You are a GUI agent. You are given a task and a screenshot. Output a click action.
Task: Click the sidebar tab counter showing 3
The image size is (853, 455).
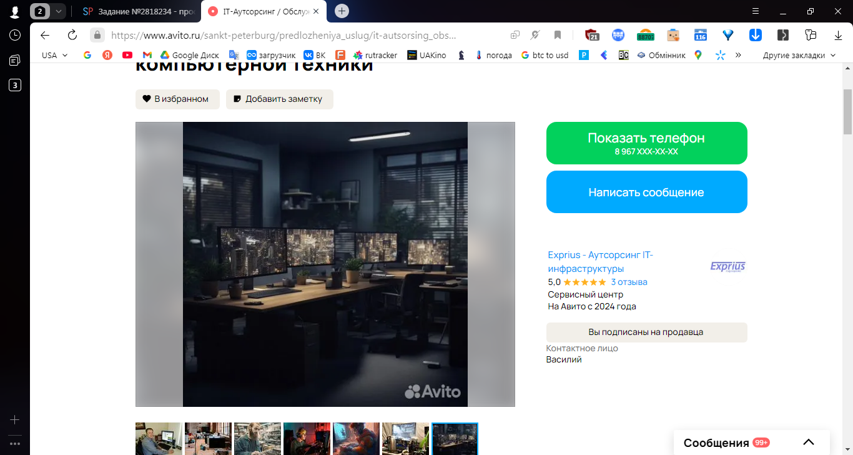click(15, 86)
